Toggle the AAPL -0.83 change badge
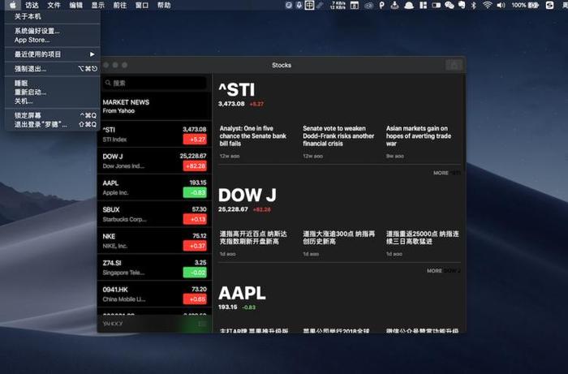The image size is (568, 374). click(195, 192)
